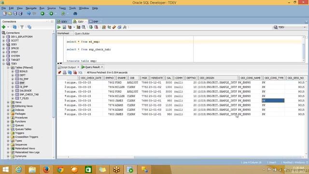
Task: Click the green Forward navigation icon
Action: 51,14
